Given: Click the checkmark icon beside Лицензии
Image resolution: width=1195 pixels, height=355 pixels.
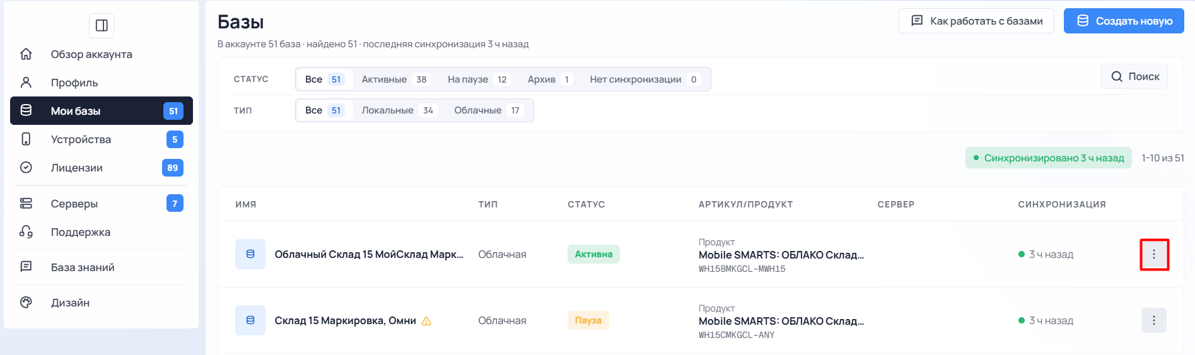Looking at the screenshot, I should (x=26, y=167).
